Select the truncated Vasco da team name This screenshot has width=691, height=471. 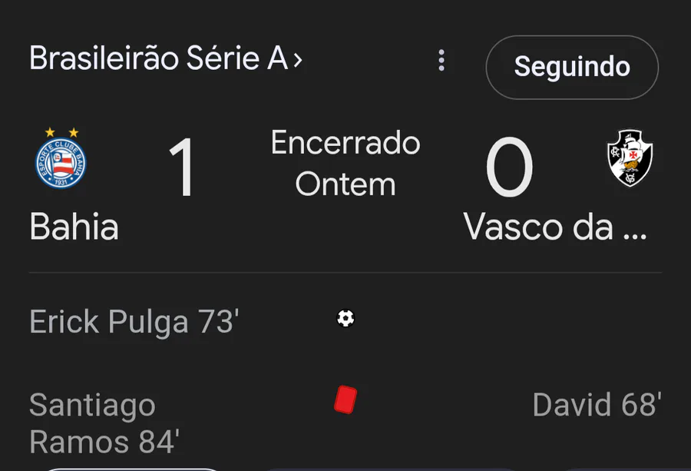(x=555, y=227)
